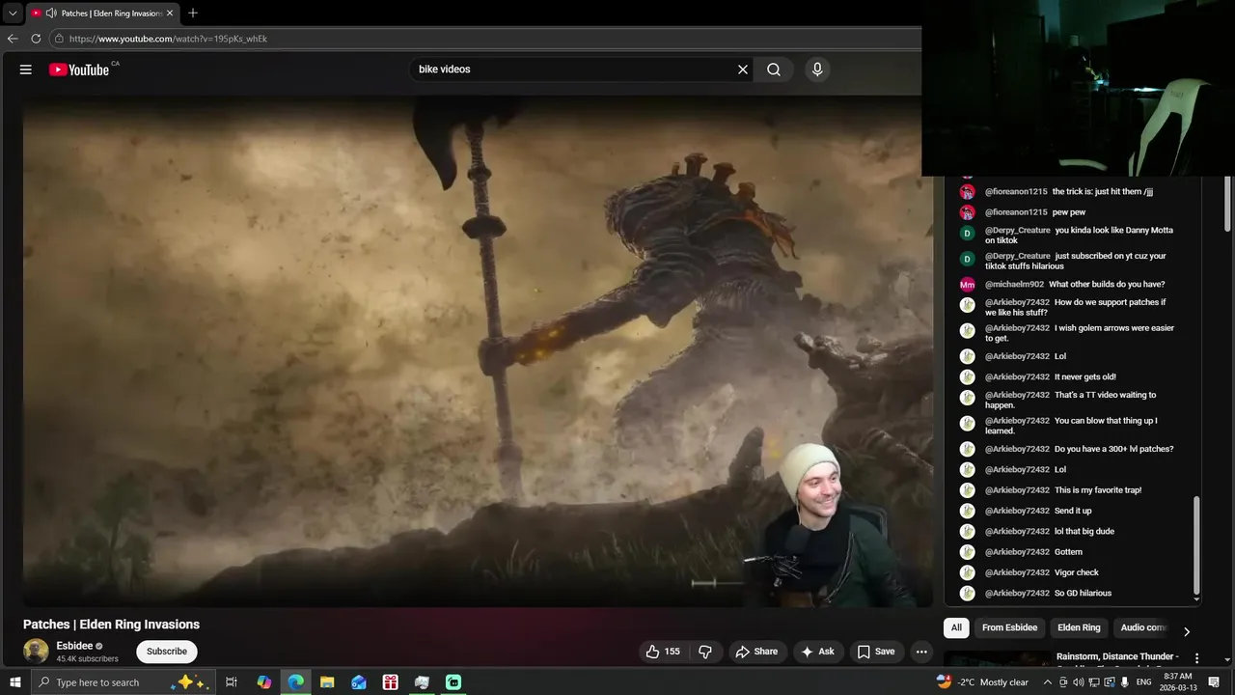
Task: Select 'What other builds do you have?' message
Action: 1107,285
